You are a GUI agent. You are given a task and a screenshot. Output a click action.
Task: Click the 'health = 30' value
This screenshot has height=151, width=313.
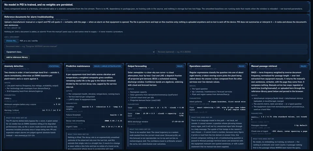point(116,115)
